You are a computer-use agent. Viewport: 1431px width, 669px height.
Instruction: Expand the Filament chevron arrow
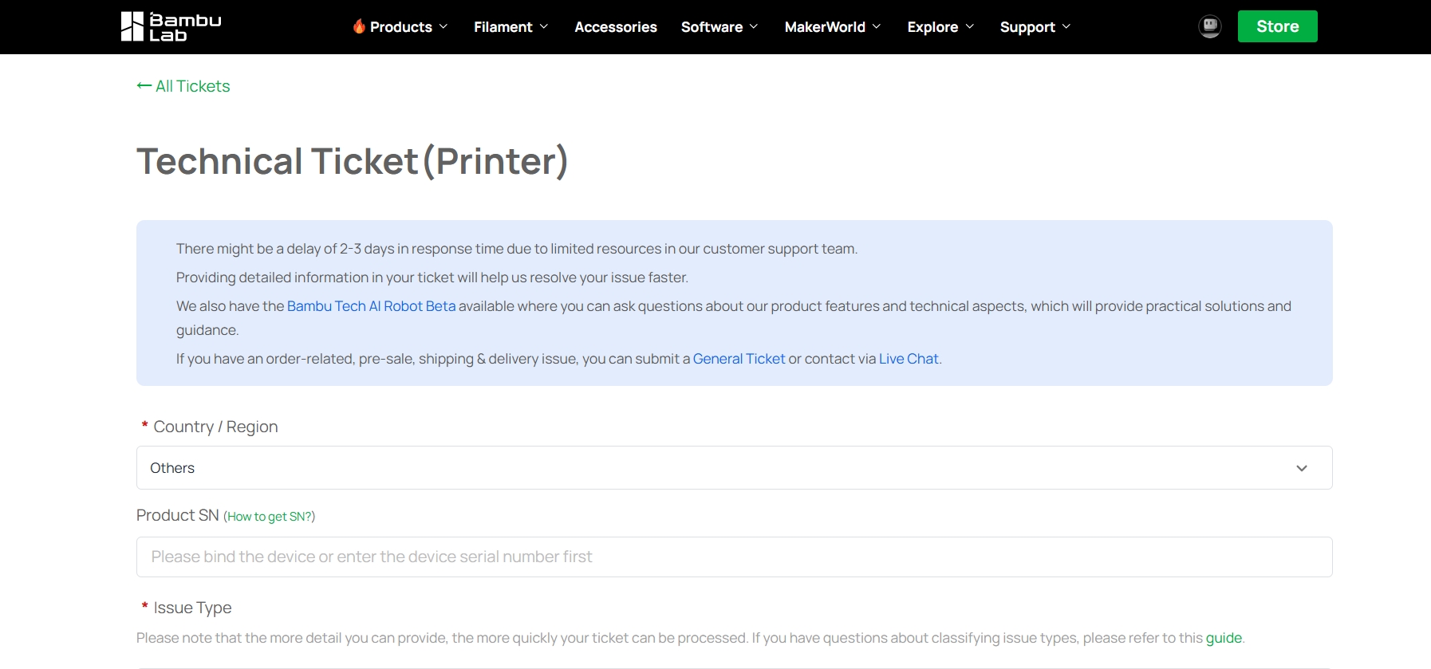[x=544, y=26]
